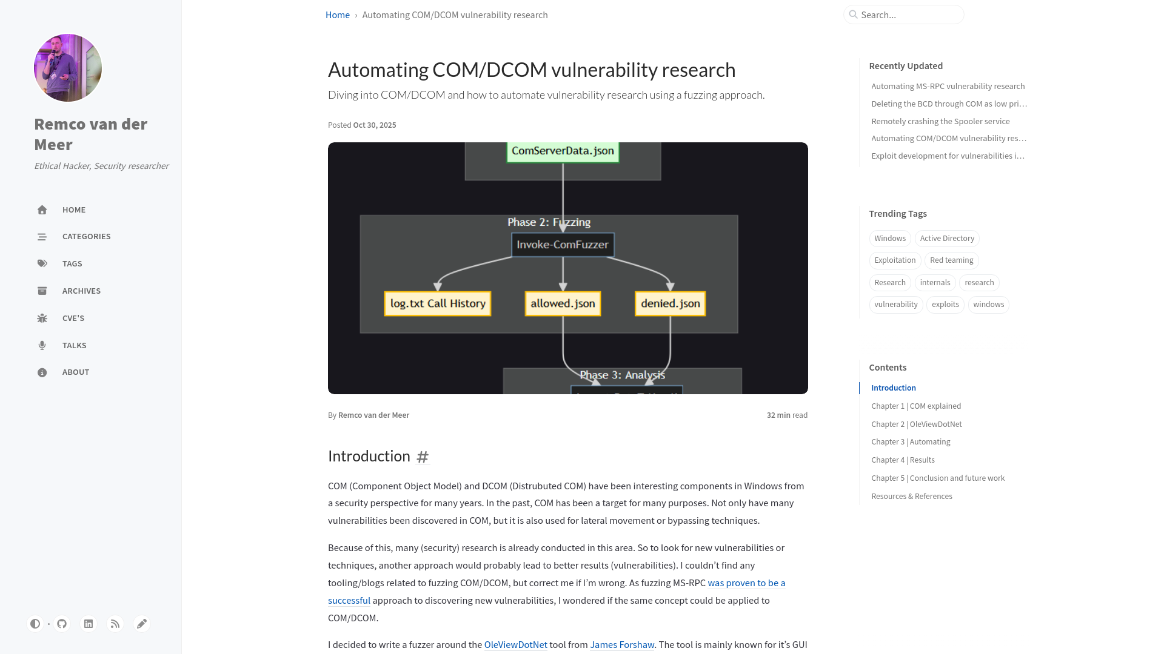The image size is (1164, 654).
Task: Open the LinkedIn icon
Action: click(88, 623)
